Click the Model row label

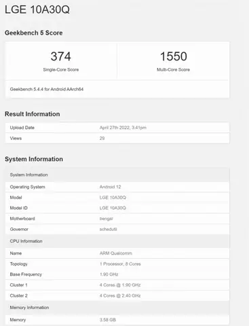pyautogui.click(x=16, y=198)
